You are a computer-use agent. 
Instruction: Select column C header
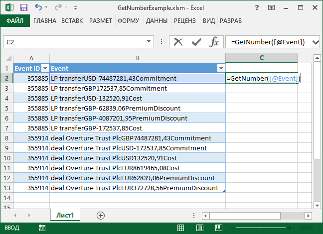pyautogui.click(x=261, y=58)
